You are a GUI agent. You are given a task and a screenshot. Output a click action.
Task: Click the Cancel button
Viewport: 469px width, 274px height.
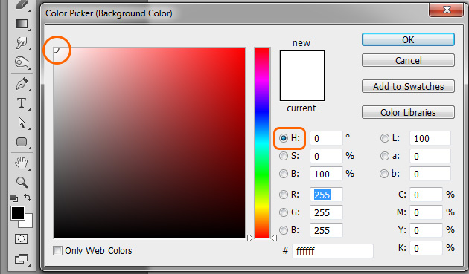coord(408,61)
